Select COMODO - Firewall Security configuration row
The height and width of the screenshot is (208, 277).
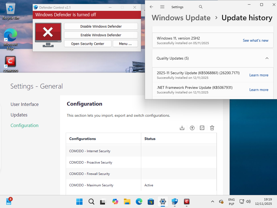[141, 174]
